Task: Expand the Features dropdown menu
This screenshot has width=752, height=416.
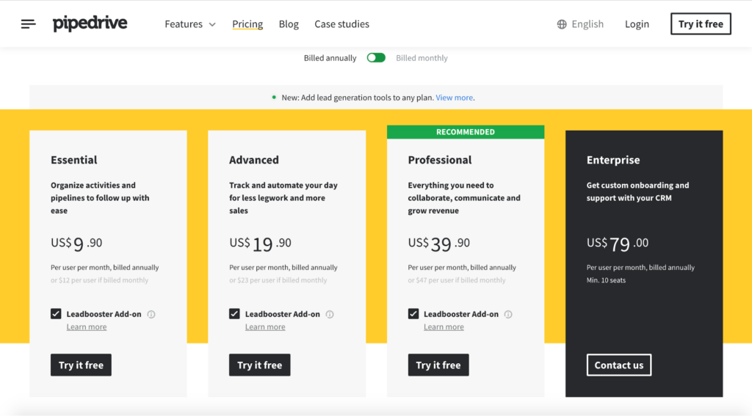Action: (190, 24)
